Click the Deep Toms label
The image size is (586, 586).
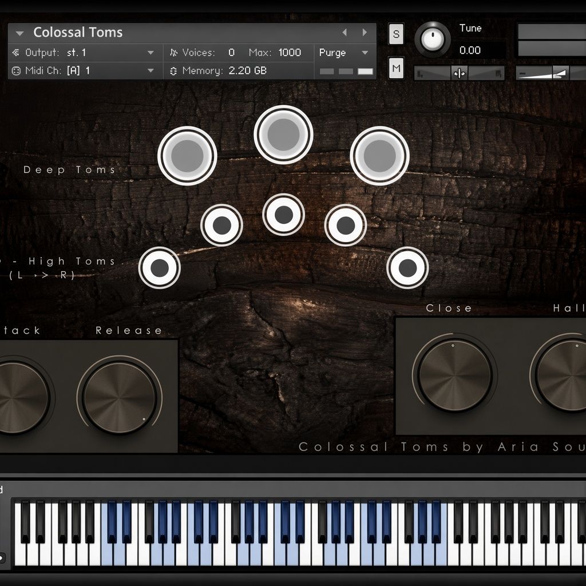69,169
